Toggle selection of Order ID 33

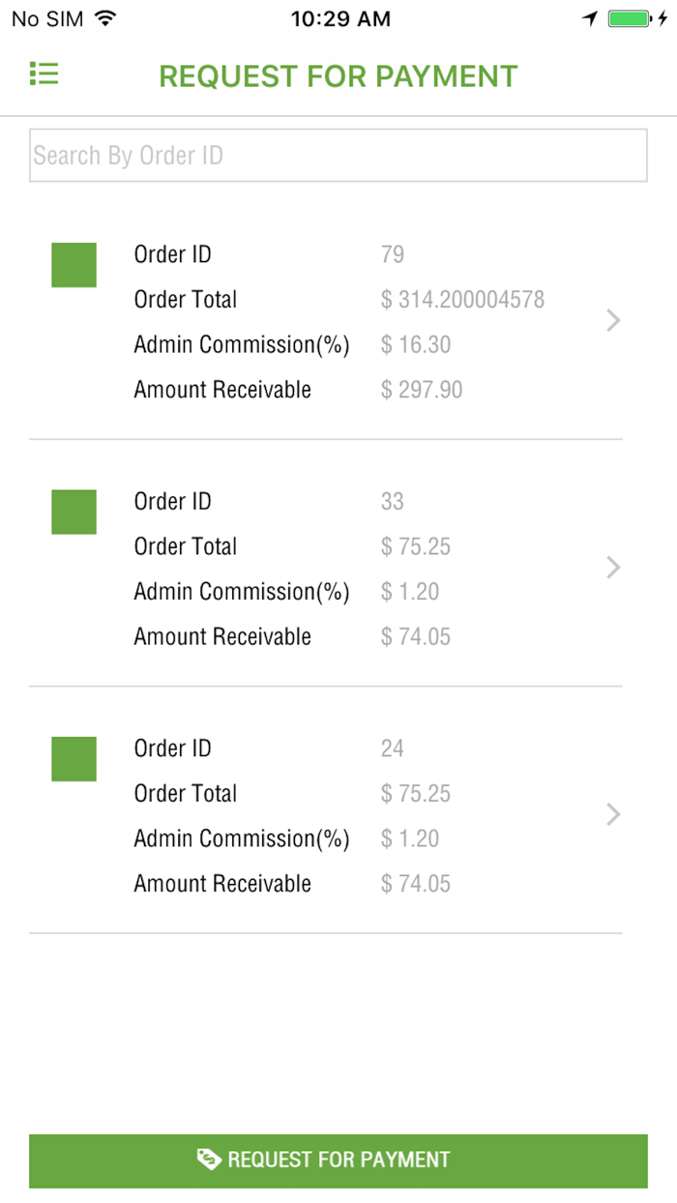tap(74, 513)
